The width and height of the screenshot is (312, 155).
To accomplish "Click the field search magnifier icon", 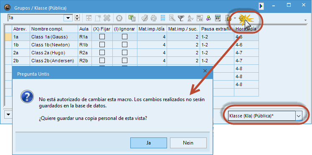I will pos(172,18).
